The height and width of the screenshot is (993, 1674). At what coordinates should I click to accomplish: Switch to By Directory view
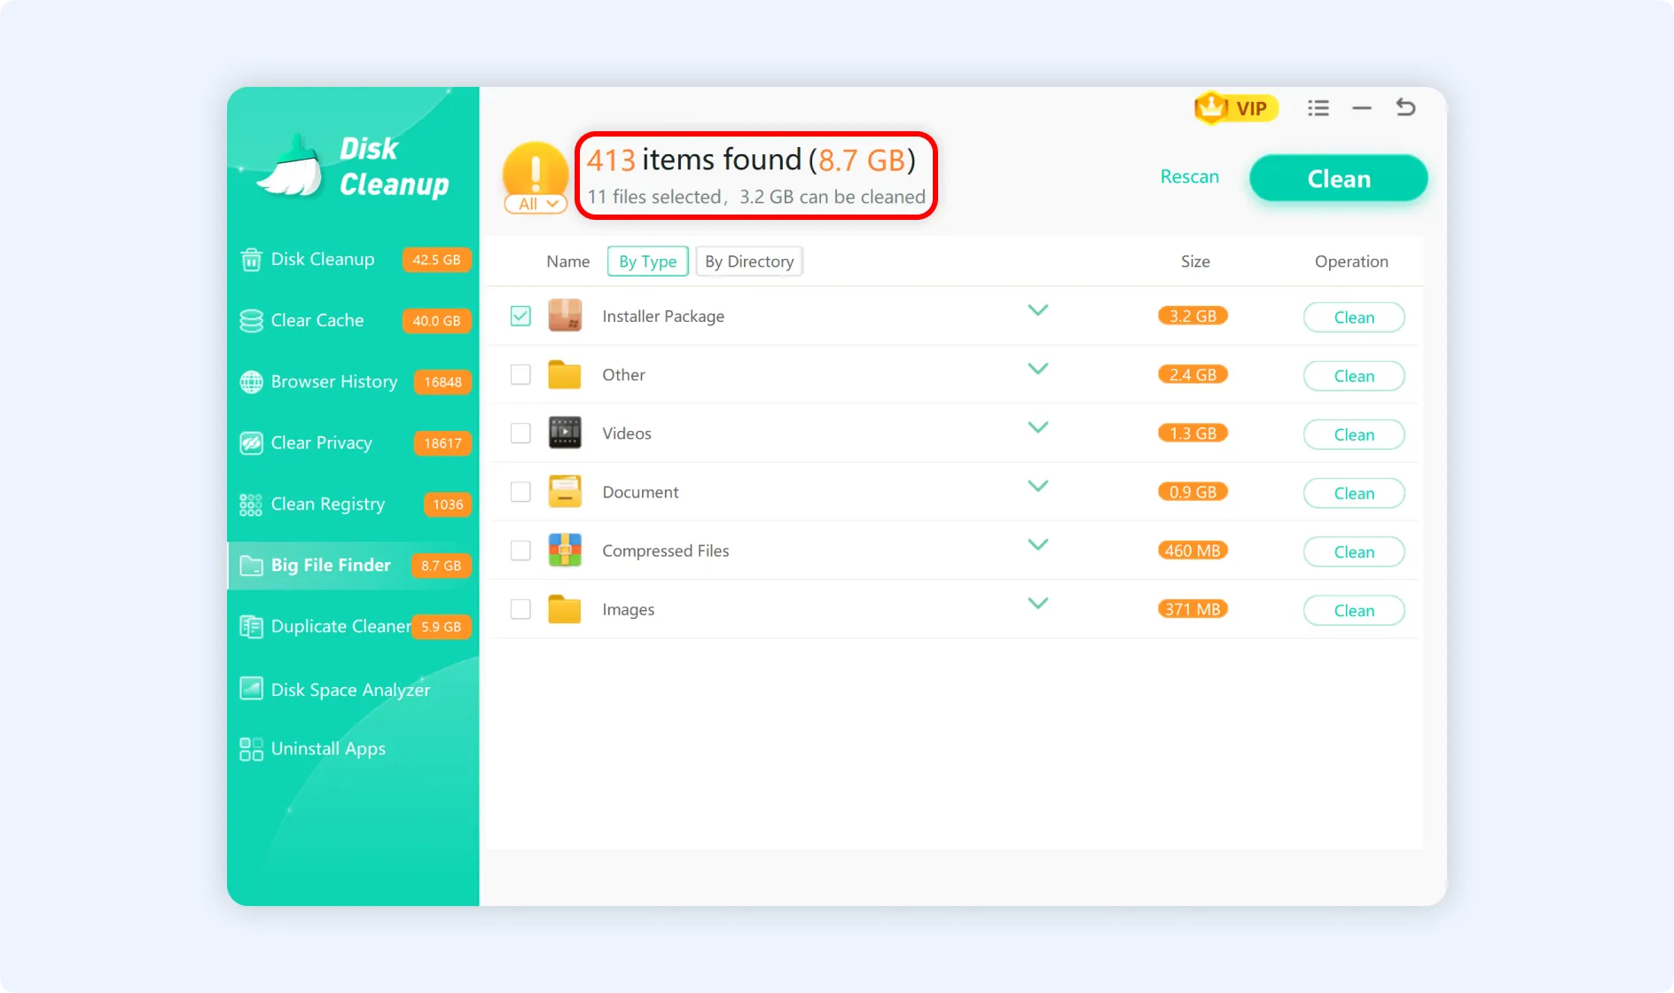pos(749,262)
